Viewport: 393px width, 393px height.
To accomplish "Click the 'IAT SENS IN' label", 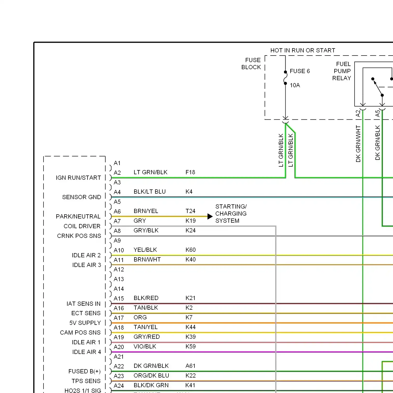I will pyautogui.click(x=84, y=304).
